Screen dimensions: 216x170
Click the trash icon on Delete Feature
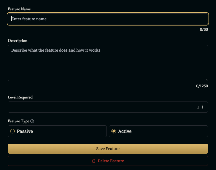click(x=94, y=161)
